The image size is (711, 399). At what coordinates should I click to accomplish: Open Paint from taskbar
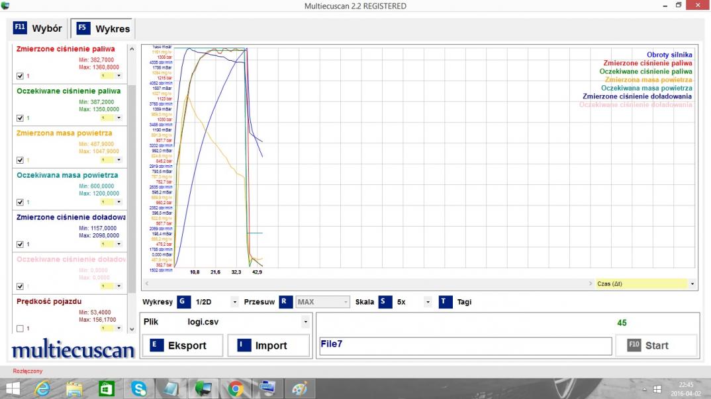(x=299, y=388)
